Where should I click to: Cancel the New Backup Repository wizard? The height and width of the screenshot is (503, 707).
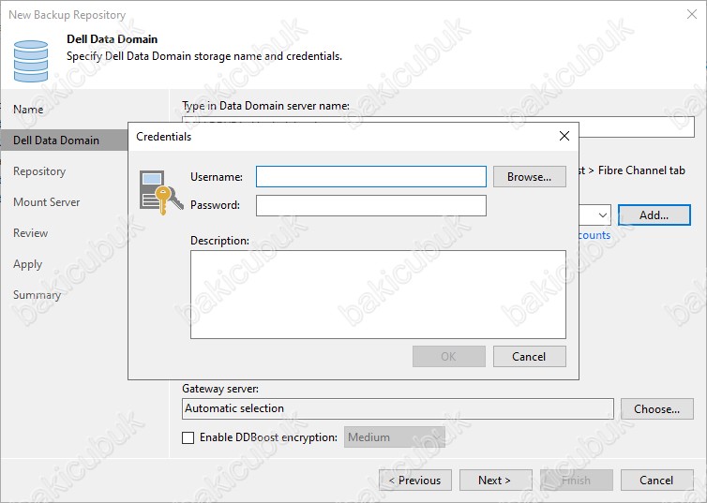(657, 481)
